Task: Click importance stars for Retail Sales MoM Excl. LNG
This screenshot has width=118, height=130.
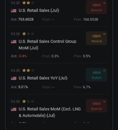Action: tap(28, 101)
